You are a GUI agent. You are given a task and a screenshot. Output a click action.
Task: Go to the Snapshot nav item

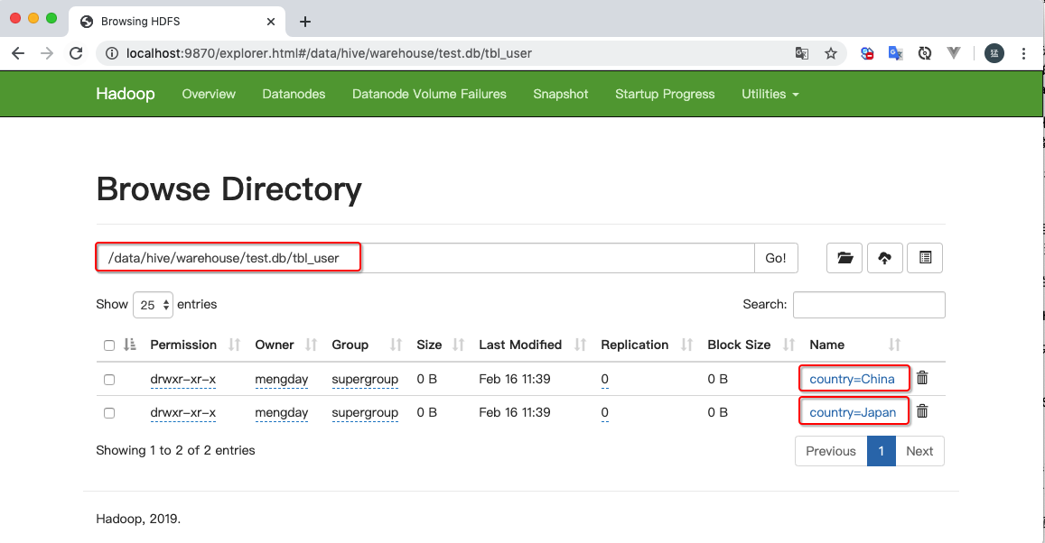coord(561,94)
